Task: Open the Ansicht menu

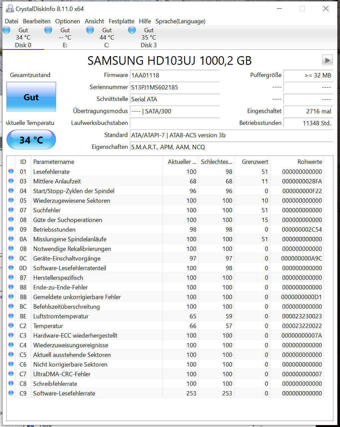Action: [94, 21]
